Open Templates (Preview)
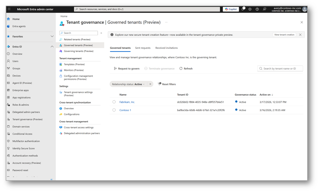The image size is (319, 192). click(74, 64)
